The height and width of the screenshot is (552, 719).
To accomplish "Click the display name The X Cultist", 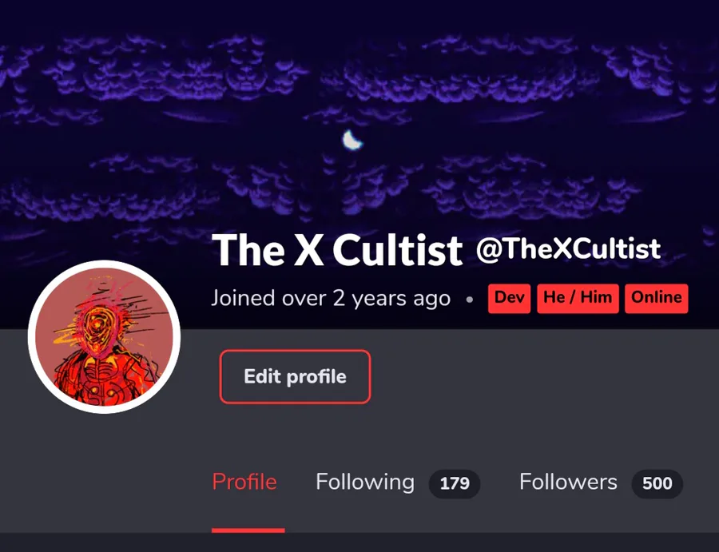I will tap(337, 250).
